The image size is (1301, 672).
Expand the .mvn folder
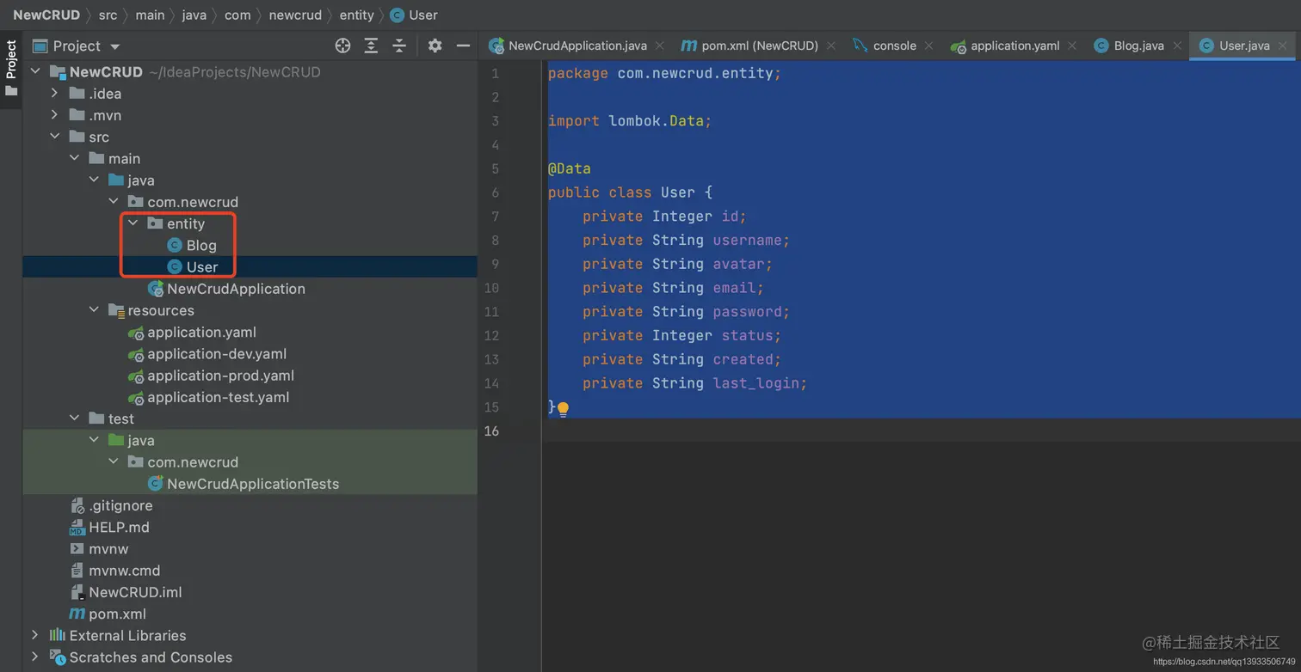(x=54, y=115)
